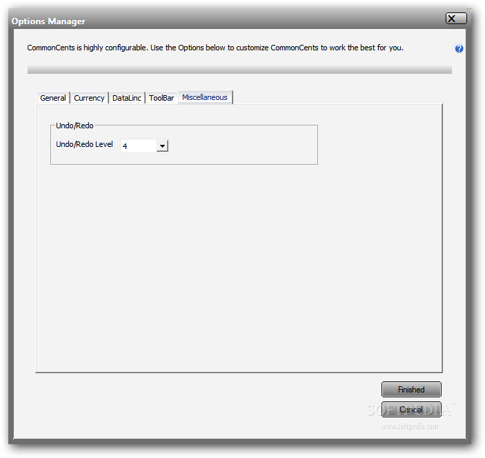Expand the Undo/Redo Level dropdown arrow

162,146
